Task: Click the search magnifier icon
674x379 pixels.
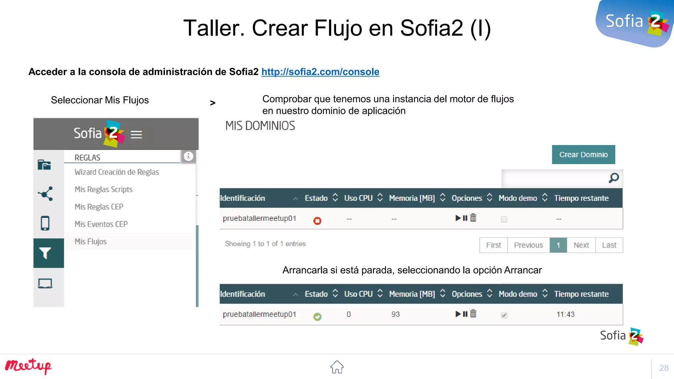Action: tap(614, 178)
